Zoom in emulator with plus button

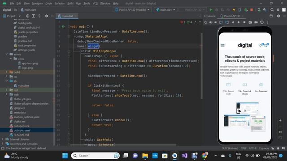tap(280, 120)
